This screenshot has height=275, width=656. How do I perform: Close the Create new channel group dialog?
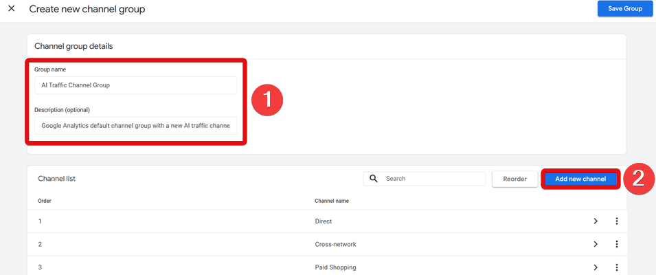coord(12,8)
